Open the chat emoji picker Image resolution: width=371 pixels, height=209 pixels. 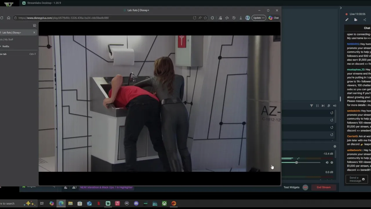[x=363, y=179]
